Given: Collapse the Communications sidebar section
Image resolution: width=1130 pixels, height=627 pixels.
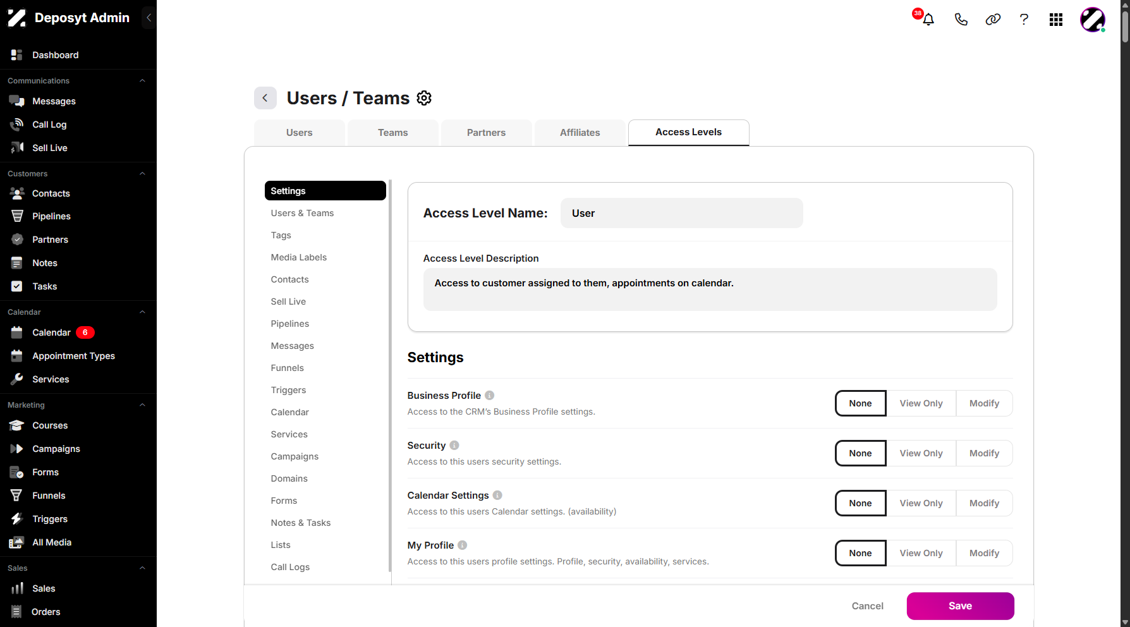Looking at the screenshot, I should (142, 81).
